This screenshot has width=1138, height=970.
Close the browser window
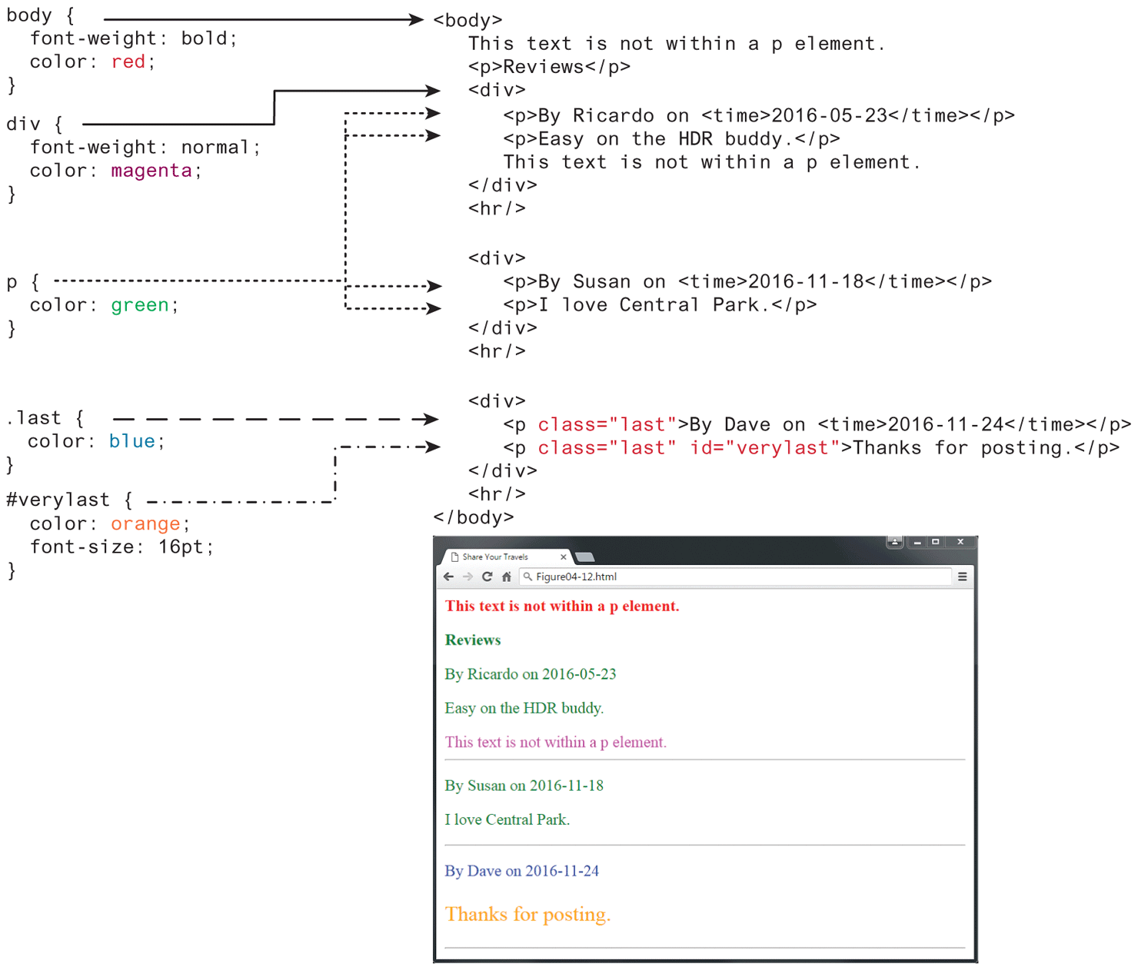point(960,542)
